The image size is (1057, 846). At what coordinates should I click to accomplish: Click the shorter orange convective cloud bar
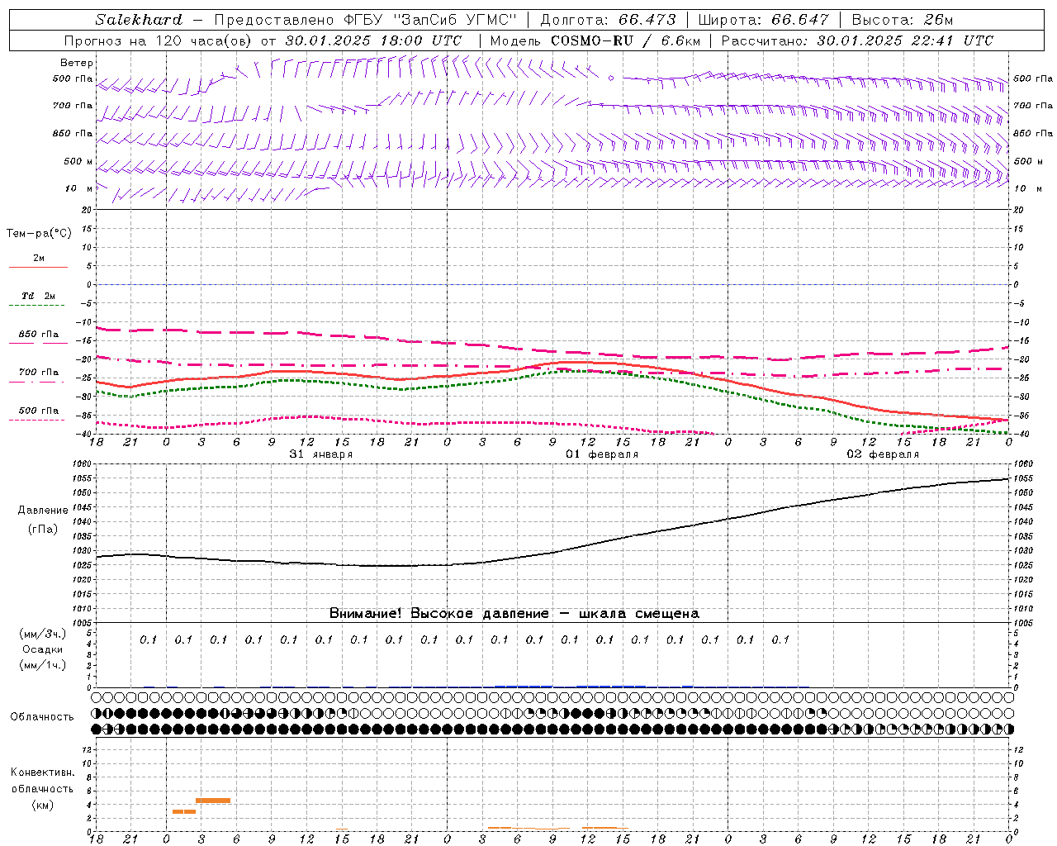(184, 811)
